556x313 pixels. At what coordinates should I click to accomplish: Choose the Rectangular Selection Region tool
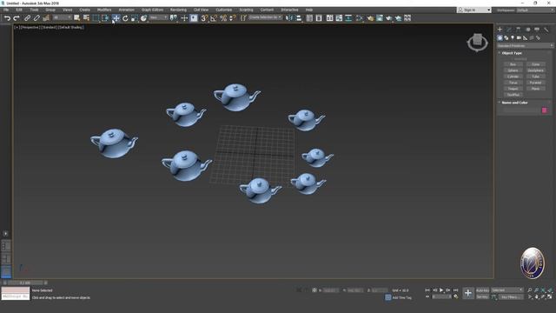point(96,18)
